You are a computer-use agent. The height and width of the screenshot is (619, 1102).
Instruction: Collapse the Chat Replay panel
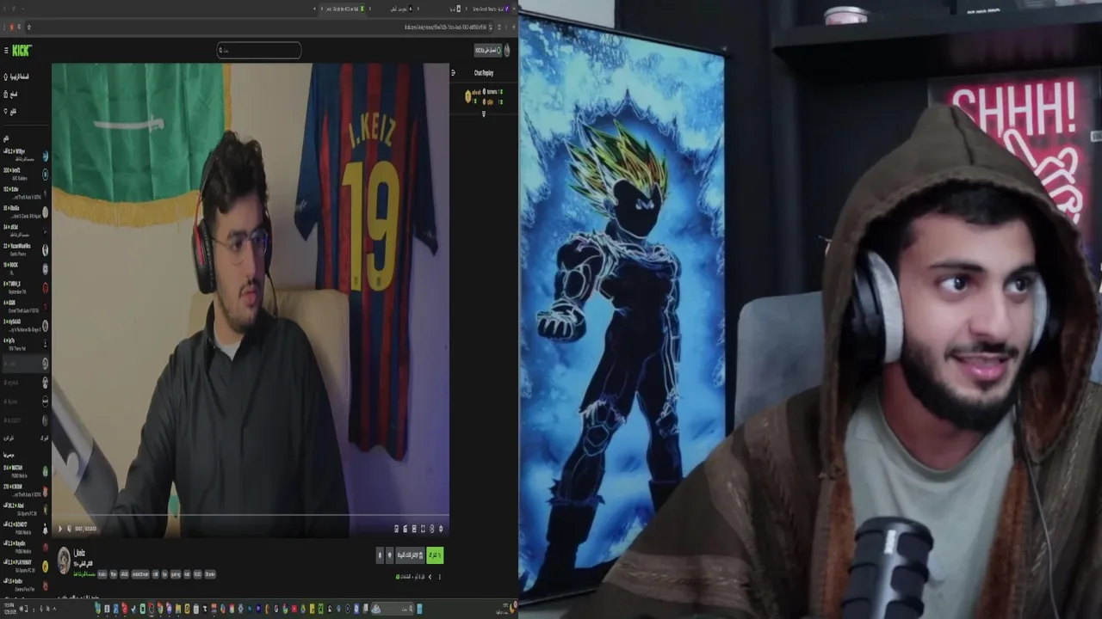click(x=454, y=73)
